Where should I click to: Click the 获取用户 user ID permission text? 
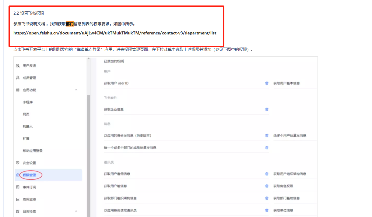[116, 83]
